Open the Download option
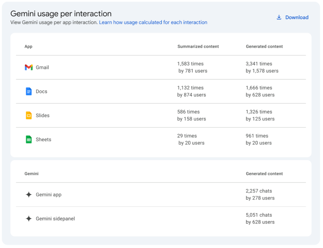The width and height of the screenshot is (323, 248). 297,17
